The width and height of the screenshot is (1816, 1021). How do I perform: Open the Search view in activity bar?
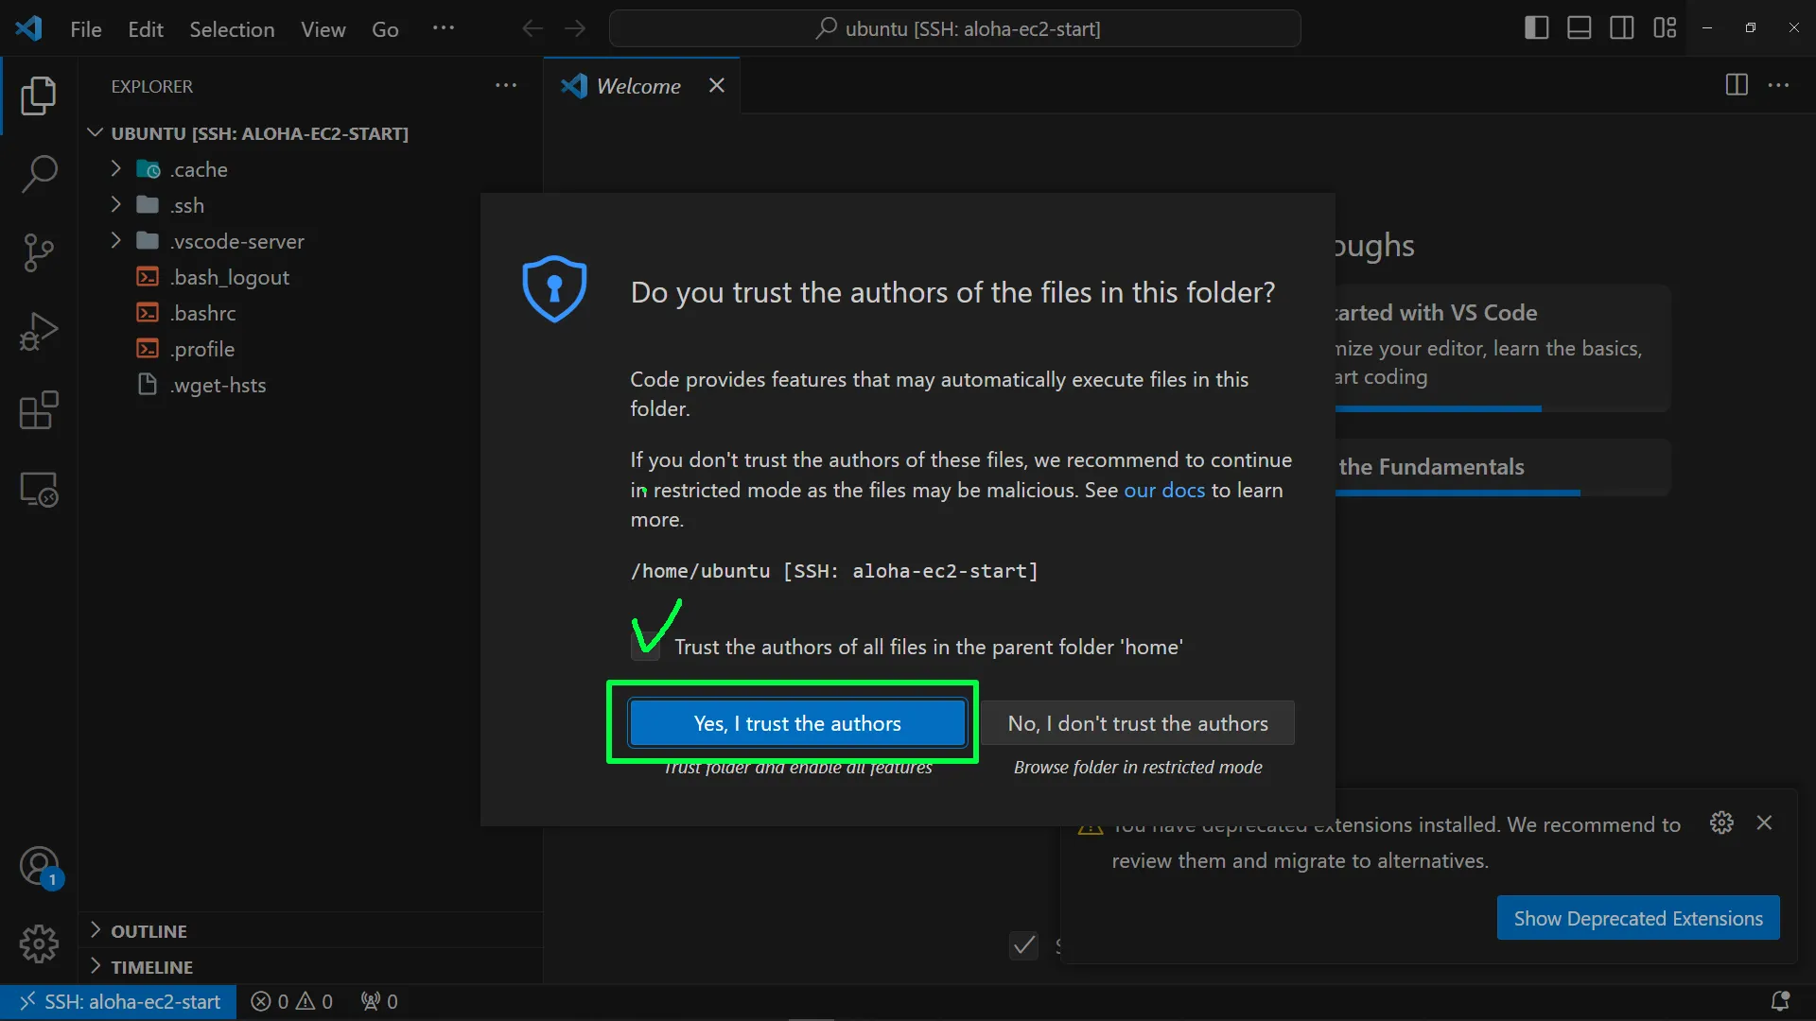point(39,174)
